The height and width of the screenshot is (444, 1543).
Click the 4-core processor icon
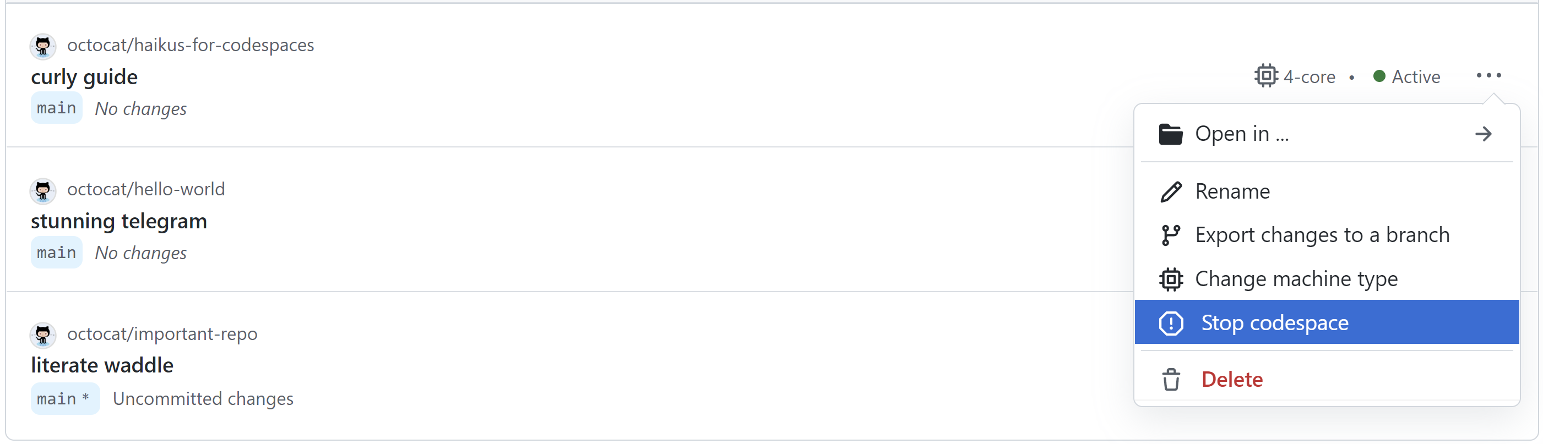[1265, 76]
